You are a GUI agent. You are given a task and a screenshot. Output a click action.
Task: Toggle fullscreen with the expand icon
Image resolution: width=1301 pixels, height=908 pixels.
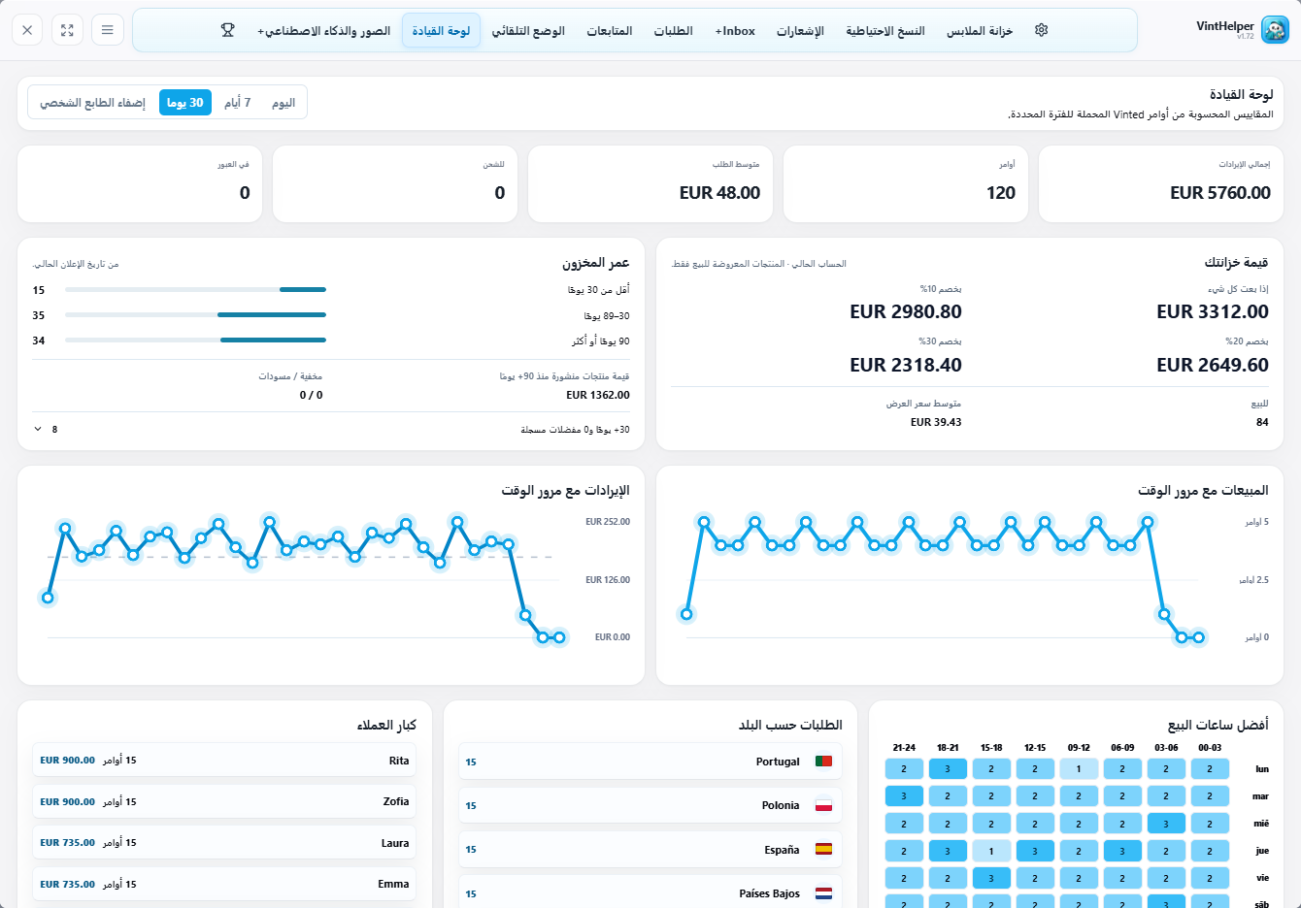[67, 30]
